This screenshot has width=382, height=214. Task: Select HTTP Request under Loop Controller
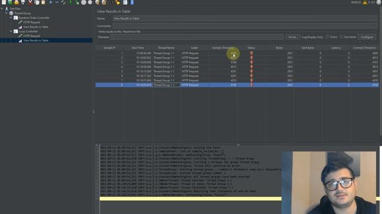[32, 36]
